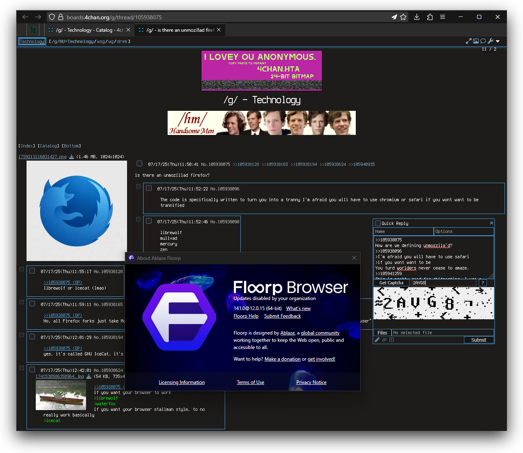The height and width of the screenshot is (453, 523).
Task: Download the OP image via download icon
Action: tap(72, 157)
